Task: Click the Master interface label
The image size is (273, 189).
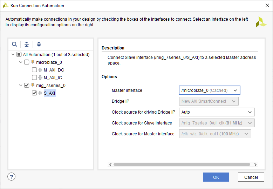Action: click(127, 90)
